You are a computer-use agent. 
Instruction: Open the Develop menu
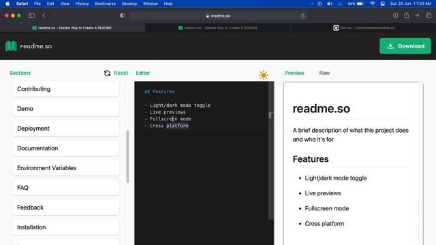coord(129,3)
